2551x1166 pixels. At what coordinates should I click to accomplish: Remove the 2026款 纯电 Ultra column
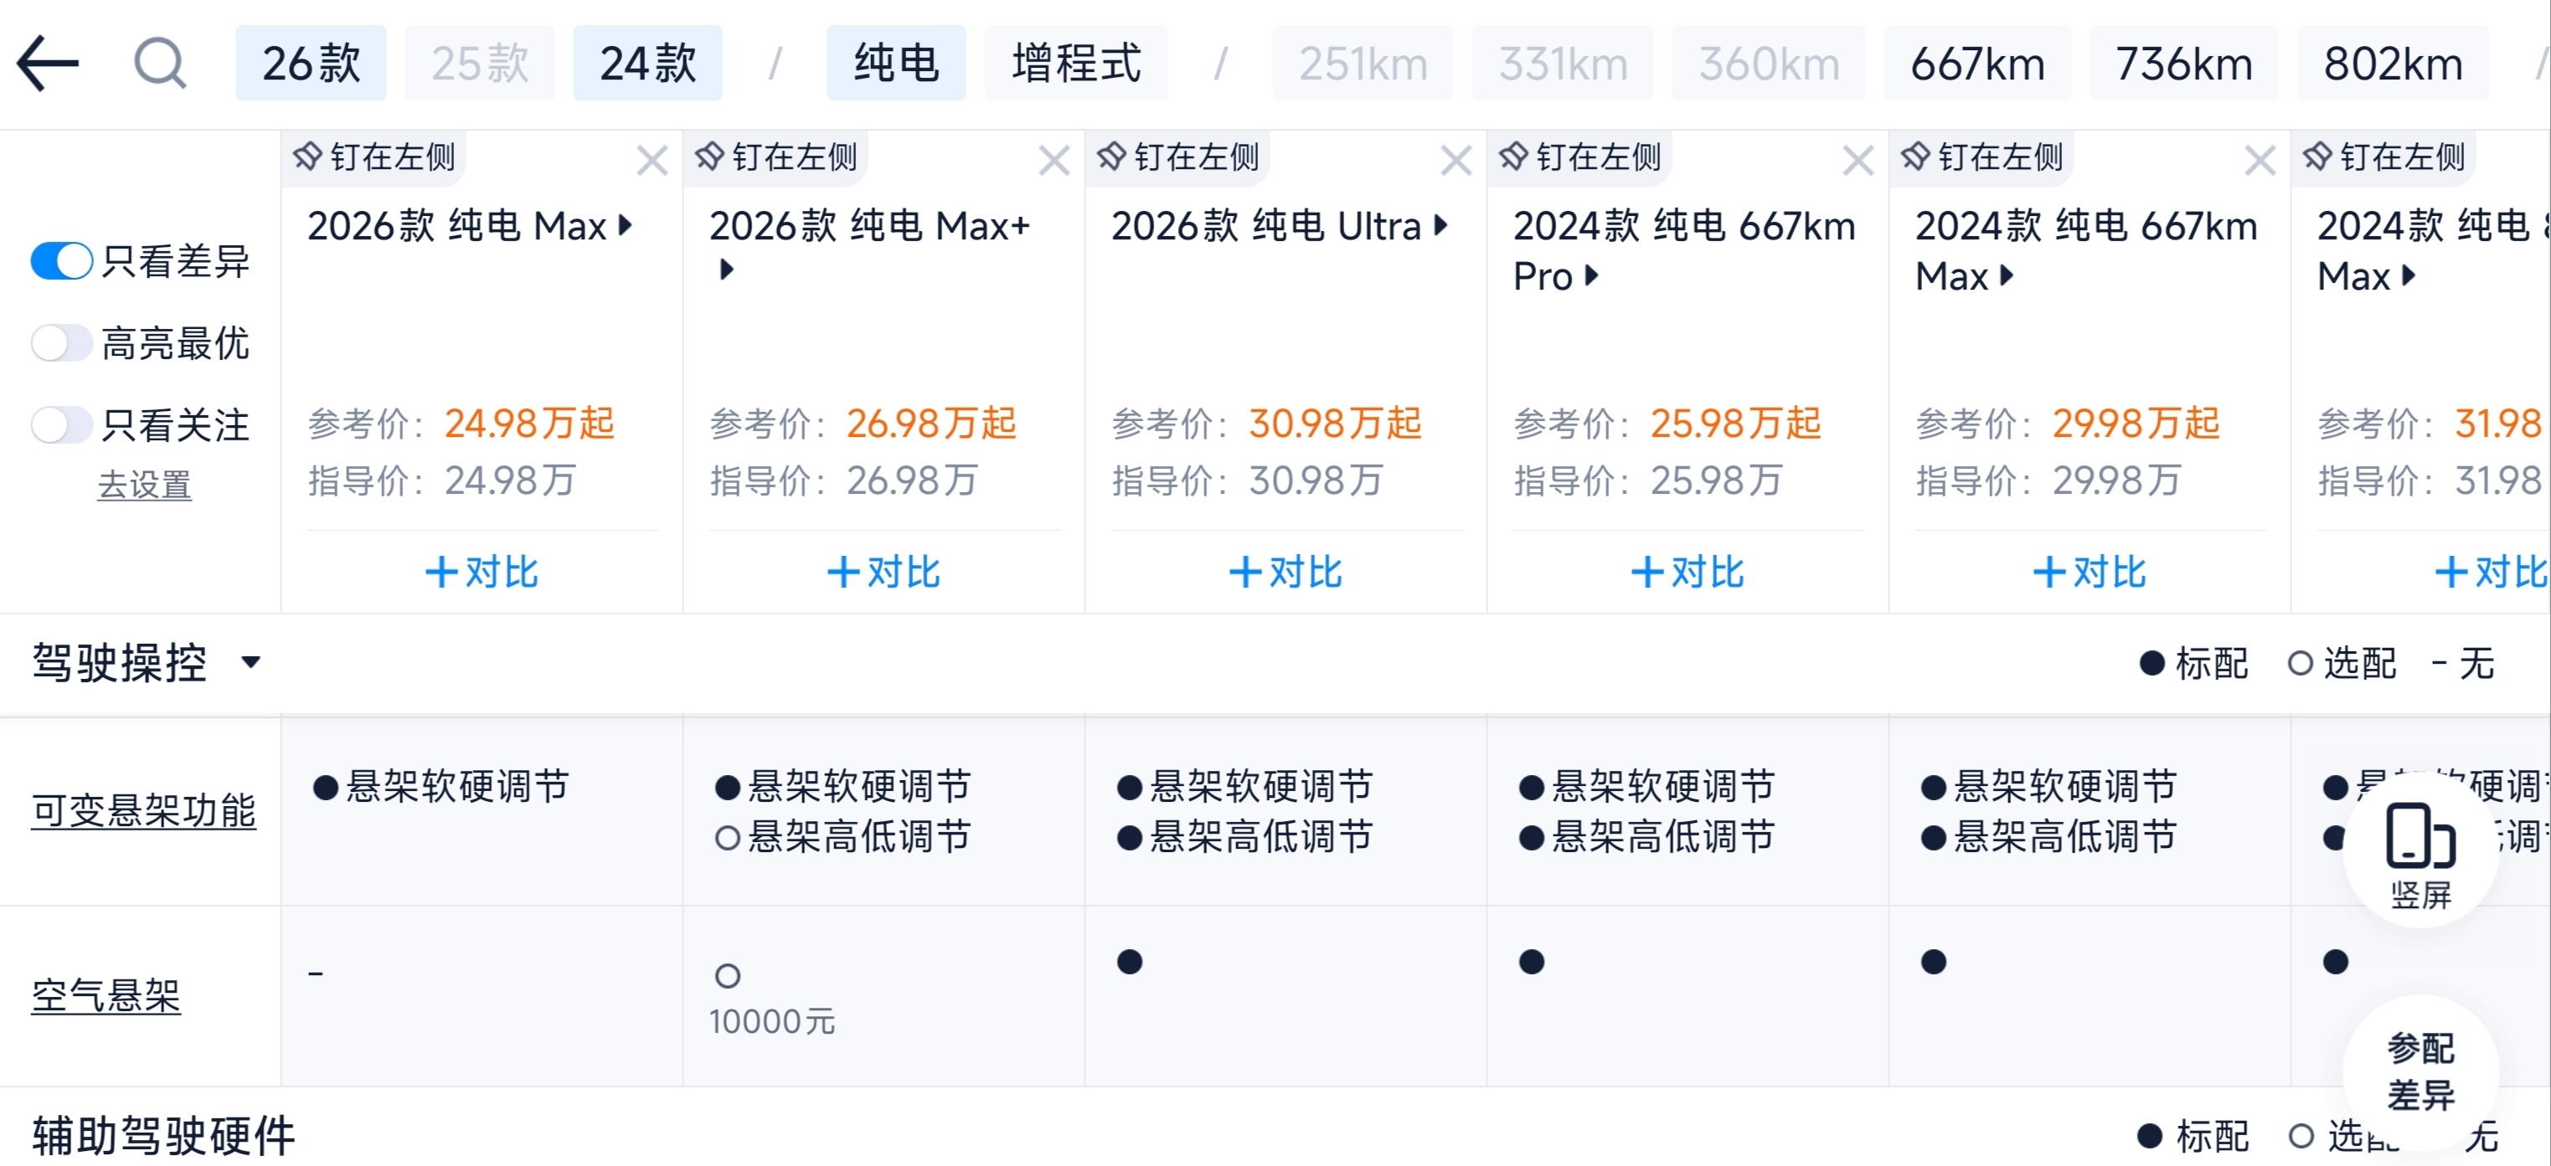point(1456,161)
